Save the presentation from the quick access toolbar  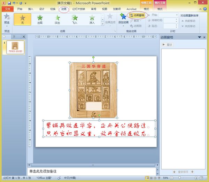9,3
